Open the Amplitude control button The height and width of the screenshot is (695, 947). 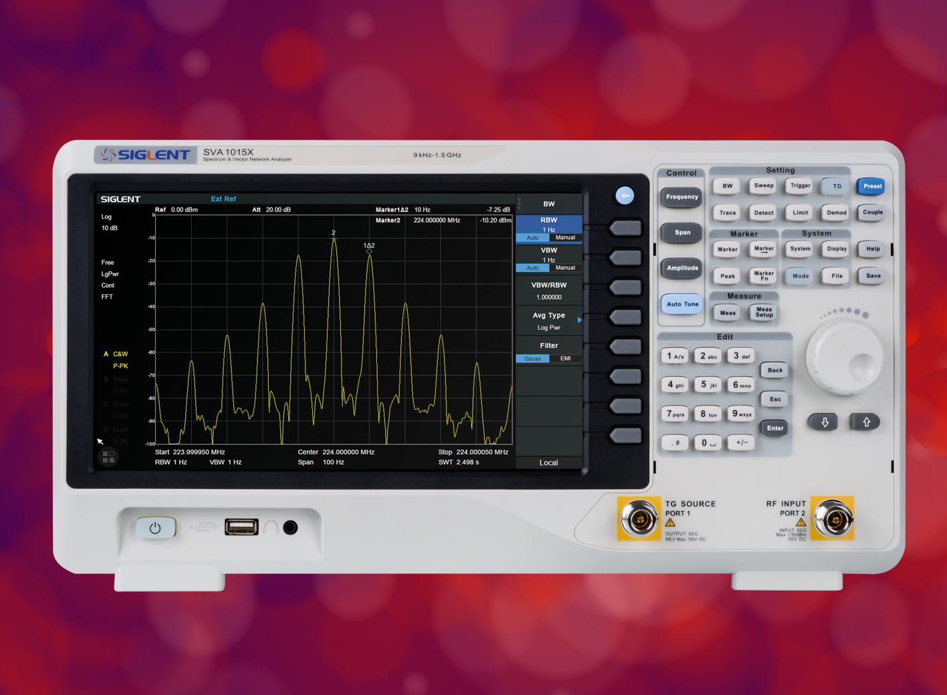[x=682, y=268]
